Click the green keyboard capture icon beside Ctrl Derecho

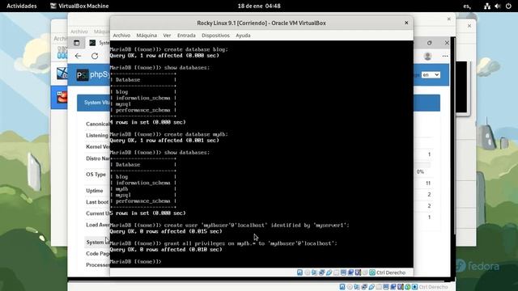click(372, 272)
